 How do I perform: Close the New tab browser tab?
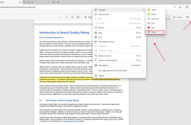click(x=53, y=2)
